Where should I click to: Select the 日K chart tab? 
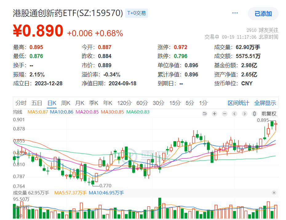tap(52, 103)
